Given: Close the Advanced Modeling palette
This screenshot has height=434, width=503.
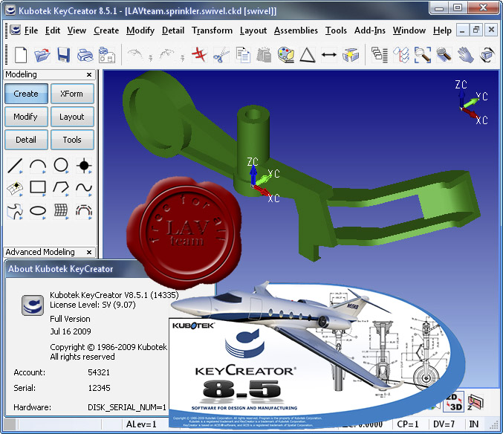Looking at the screenshot, I should (89, 253).
